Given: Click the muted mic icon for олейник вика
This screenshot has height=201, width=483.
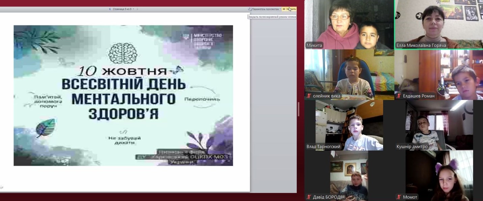Looking at the screenshot, I should click(309, 96).
